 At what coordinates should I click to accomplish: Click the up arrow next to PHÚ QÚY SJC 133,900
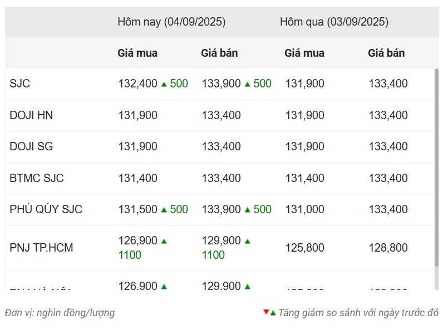click(248, 210)
